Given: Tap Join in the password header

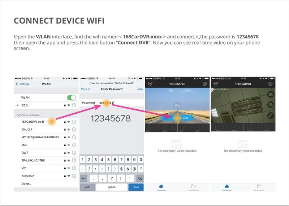Looking at the screenshot, I should [140, 89].
